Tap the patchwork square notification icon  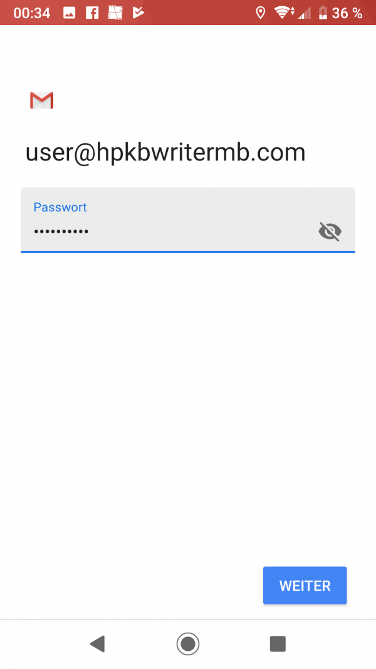click(x=115, y=13)
